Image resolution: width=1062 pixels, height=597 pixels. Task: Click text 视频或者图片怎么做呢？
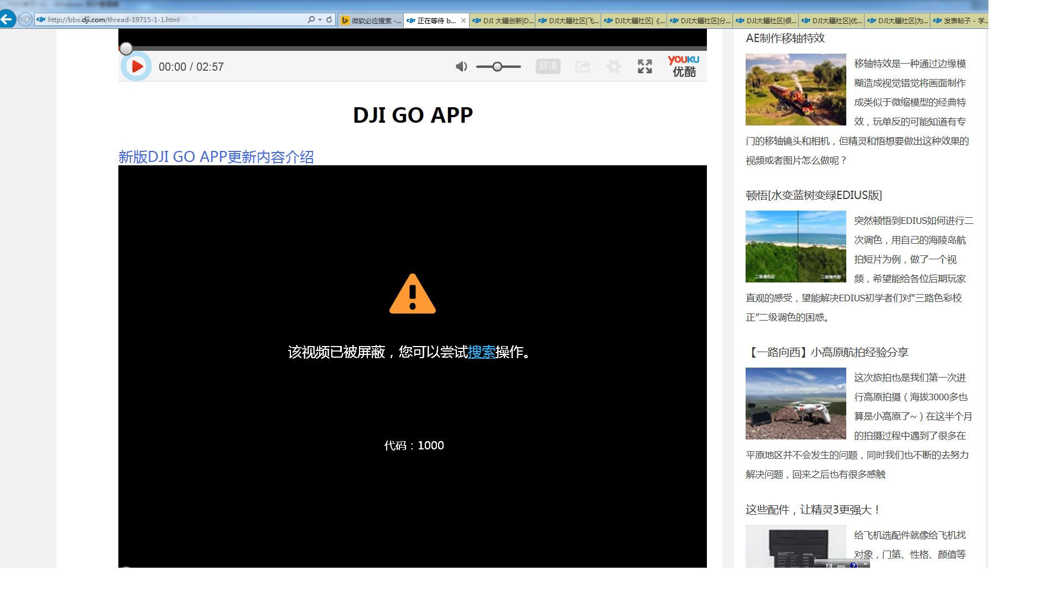point(796,160)
